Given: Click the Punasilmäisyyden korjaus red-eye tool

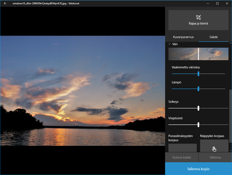Looking at the screenshot, I should tap(183, 148).
